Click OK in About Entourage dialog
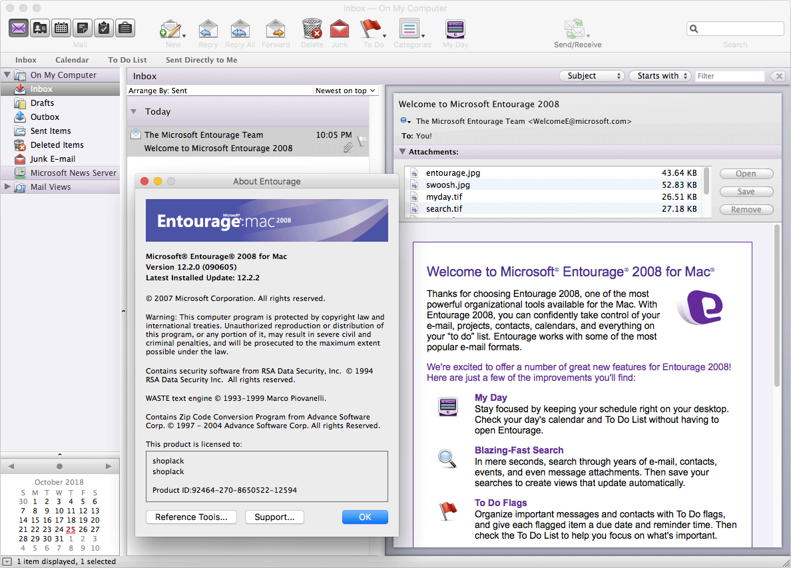Screen dimensions: 791x568 (x=366, y=517)
